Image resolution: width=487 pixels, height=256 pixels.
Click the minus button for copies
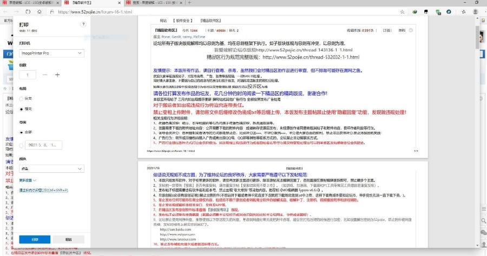tap(45, 75)
